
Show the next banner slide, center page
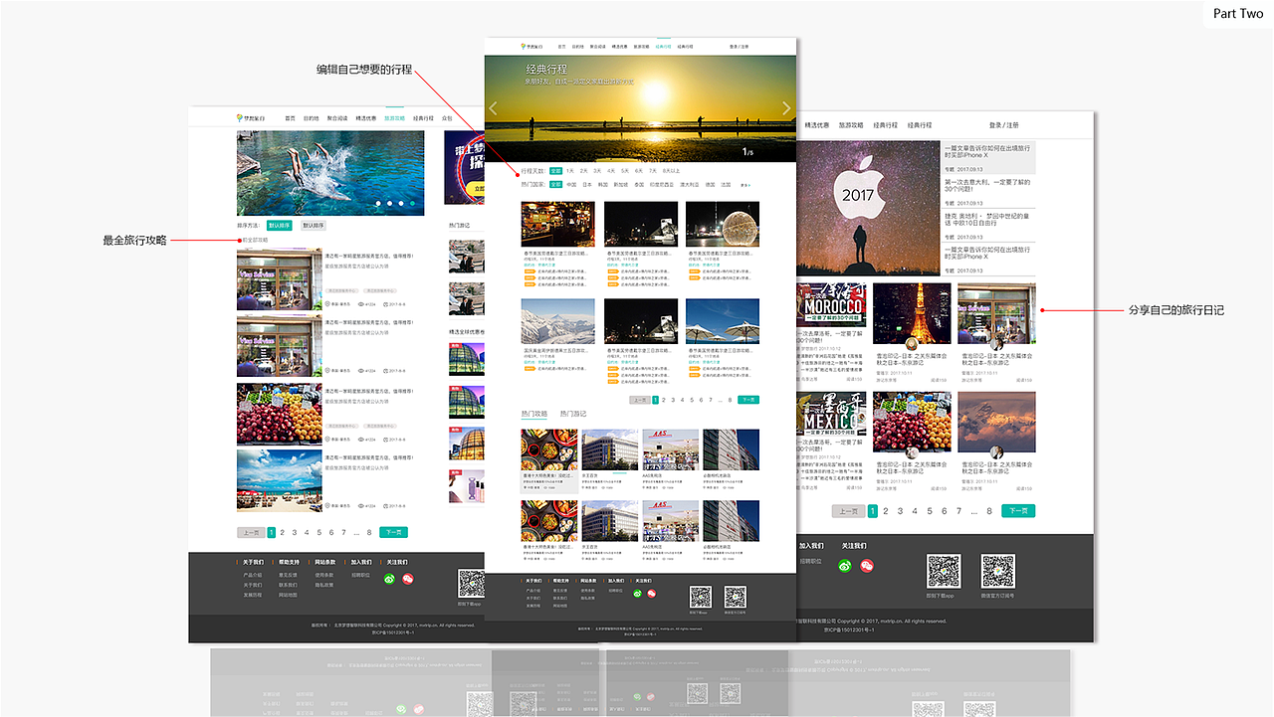pos(786,108)
